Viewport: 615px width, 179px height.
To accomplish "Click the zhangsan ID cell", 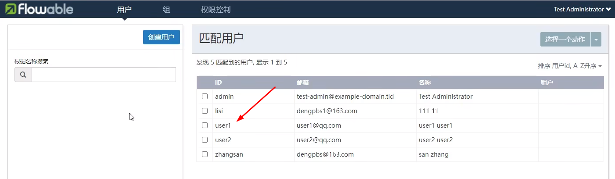I will [x=229, y=154].
